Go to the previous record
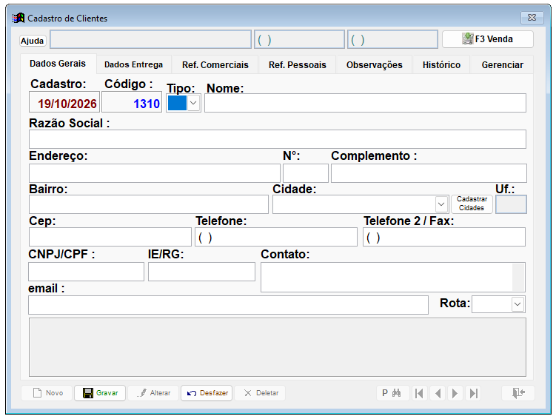Screen dimensions: 556x419 click(x=438, y=394)
